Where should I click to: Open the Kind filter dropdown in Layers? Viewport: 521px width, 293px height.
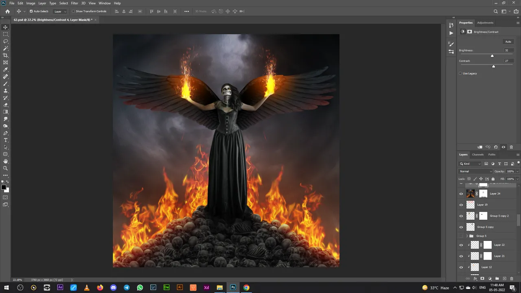tap(470, 164)
